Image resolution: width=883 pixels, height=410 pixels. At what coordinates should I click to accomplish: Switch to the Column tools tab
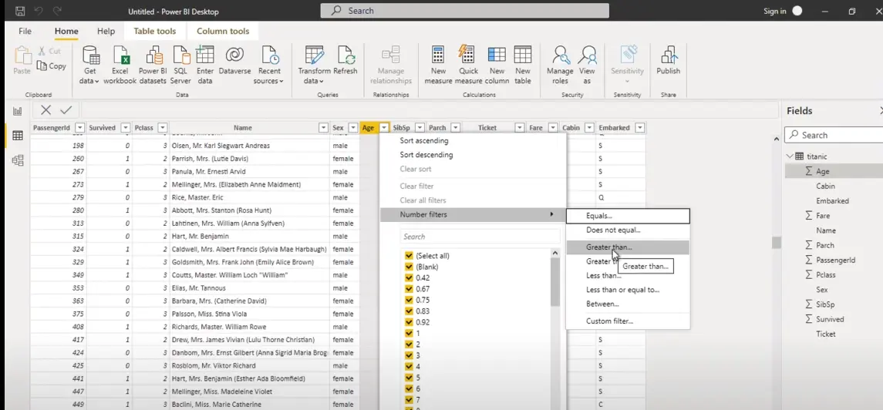pos(223,32)
